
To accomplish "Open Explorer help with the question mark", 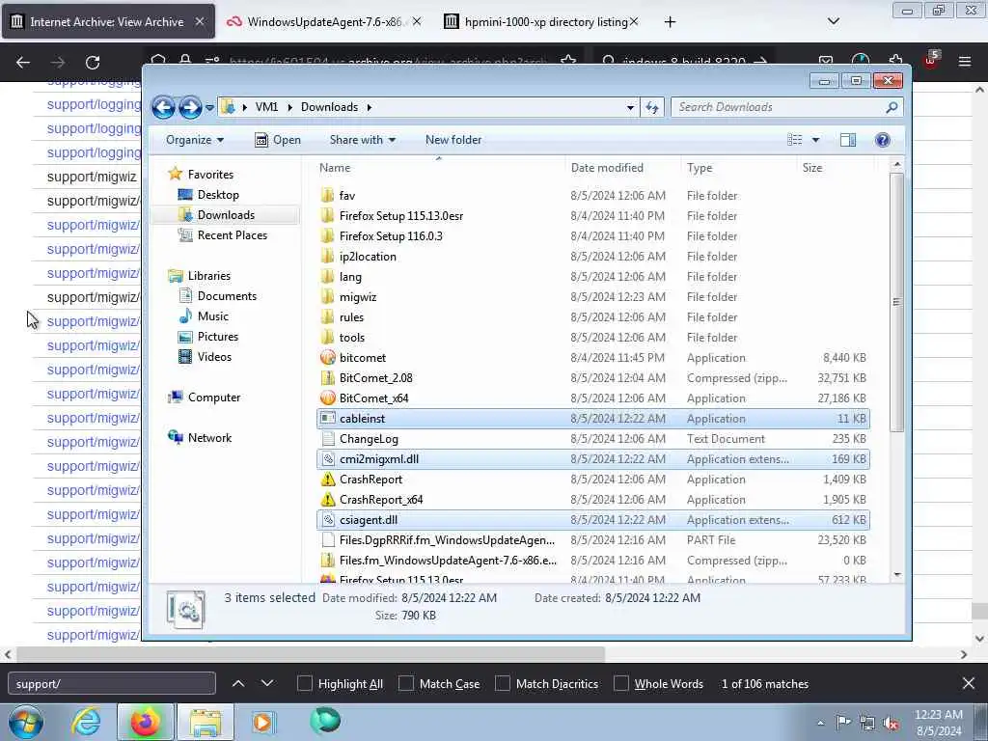I will pos(883,140).
